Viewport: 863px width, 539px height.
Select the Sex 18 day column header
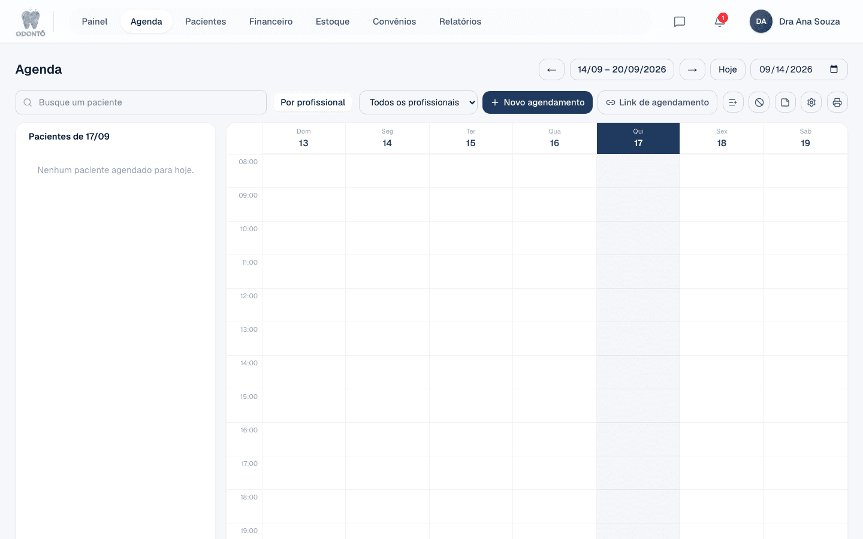722,138
